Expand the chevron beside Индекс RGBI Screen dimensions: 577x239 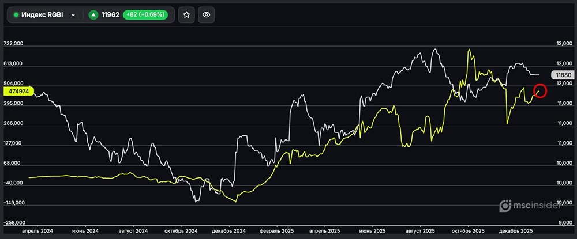(73, 15)
